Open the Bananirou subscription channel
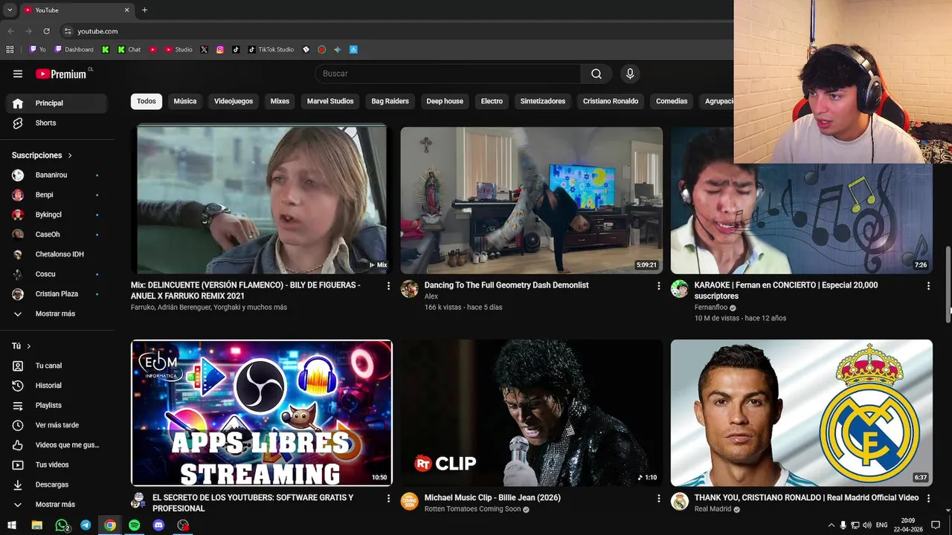Screen dimensions: 952x535 pyautogui.click(x=57, y=175)
